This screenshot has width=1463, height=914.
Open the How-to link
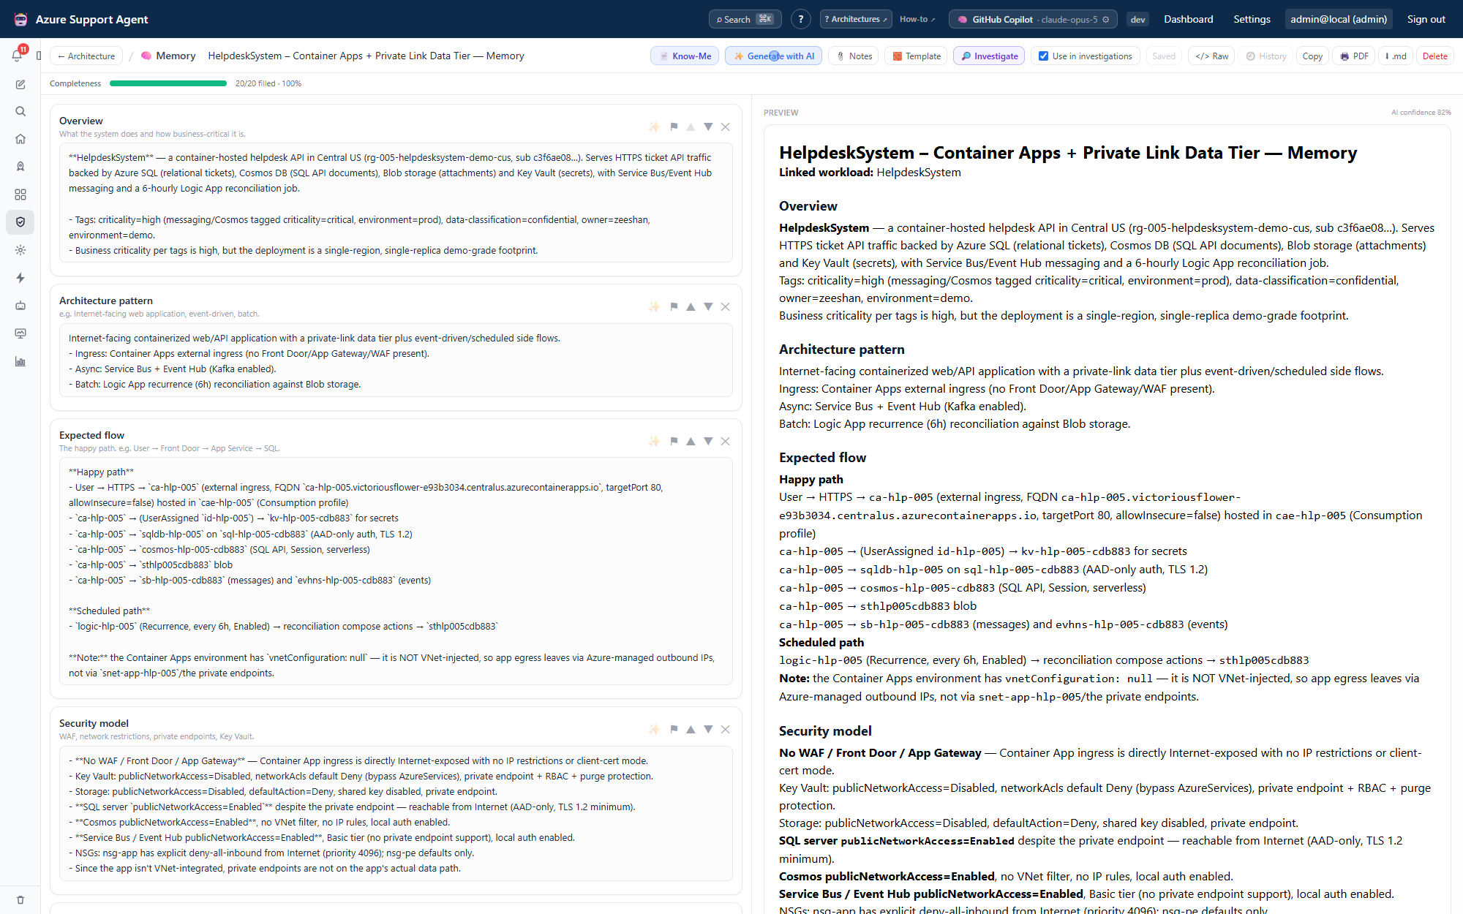(917, 20)
